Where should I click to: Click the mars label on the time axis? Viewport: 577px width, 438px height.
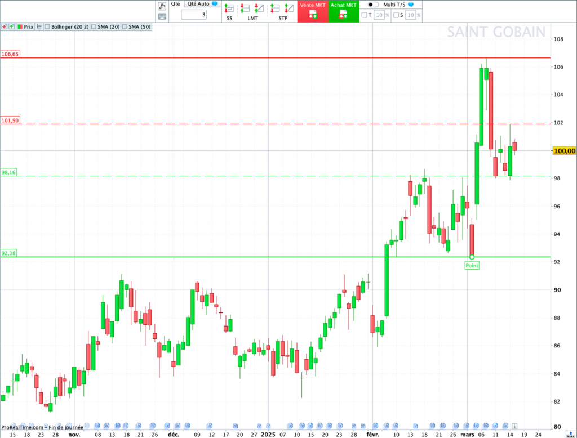pos(467,434)
